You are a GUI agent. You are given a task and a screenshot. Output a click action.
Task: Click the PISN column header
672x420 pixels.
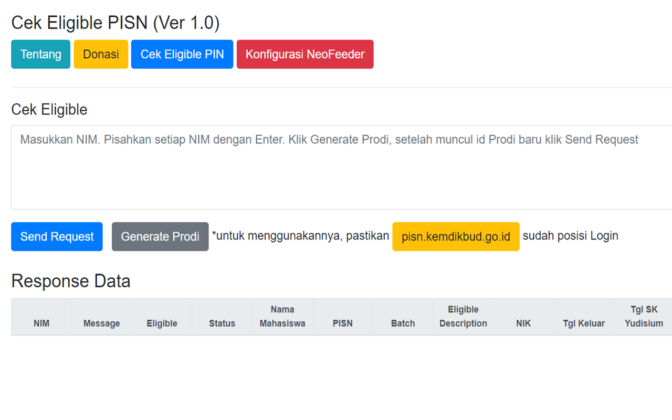(342, 323)
